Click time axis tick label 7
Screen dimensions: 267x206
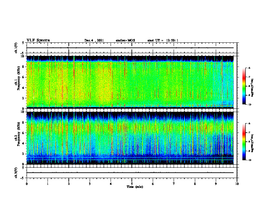coord(174,184)
